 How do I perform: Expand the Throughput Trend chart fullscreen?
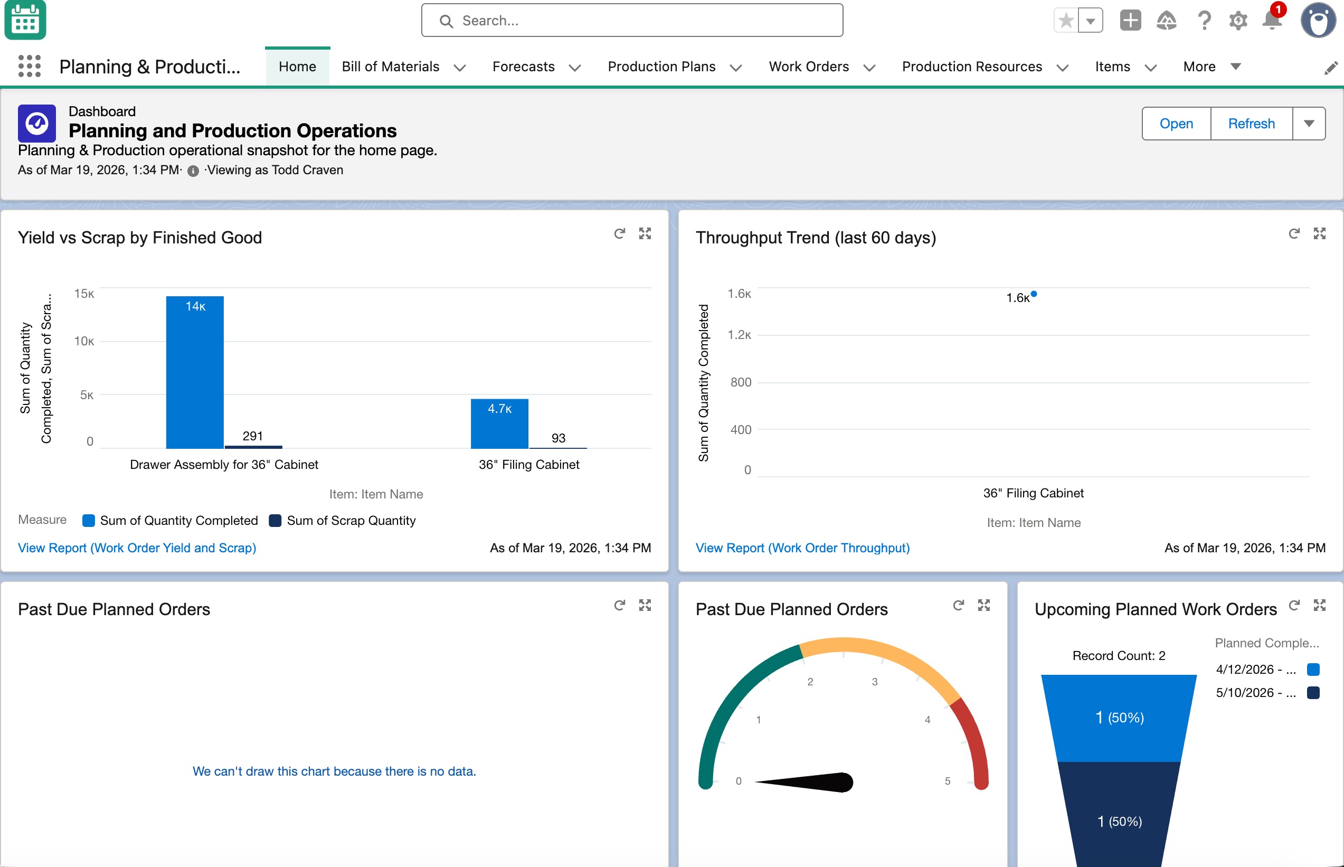point(1319,233)
